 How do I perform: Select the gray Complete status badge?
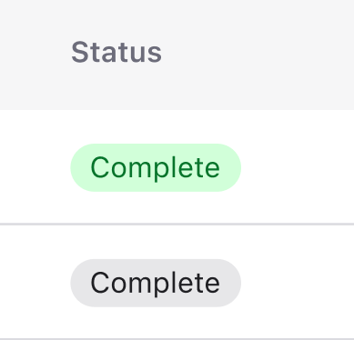point(156,283)
